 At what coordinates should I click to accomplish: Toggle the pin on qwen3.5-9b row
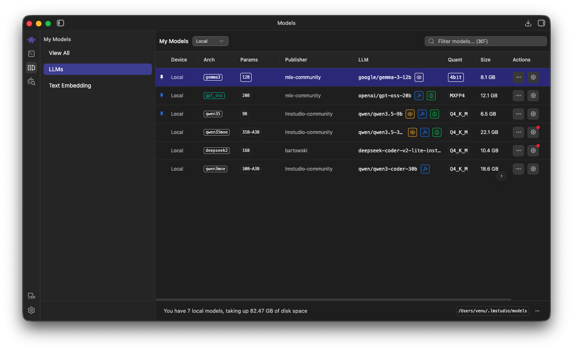[162, 114]
